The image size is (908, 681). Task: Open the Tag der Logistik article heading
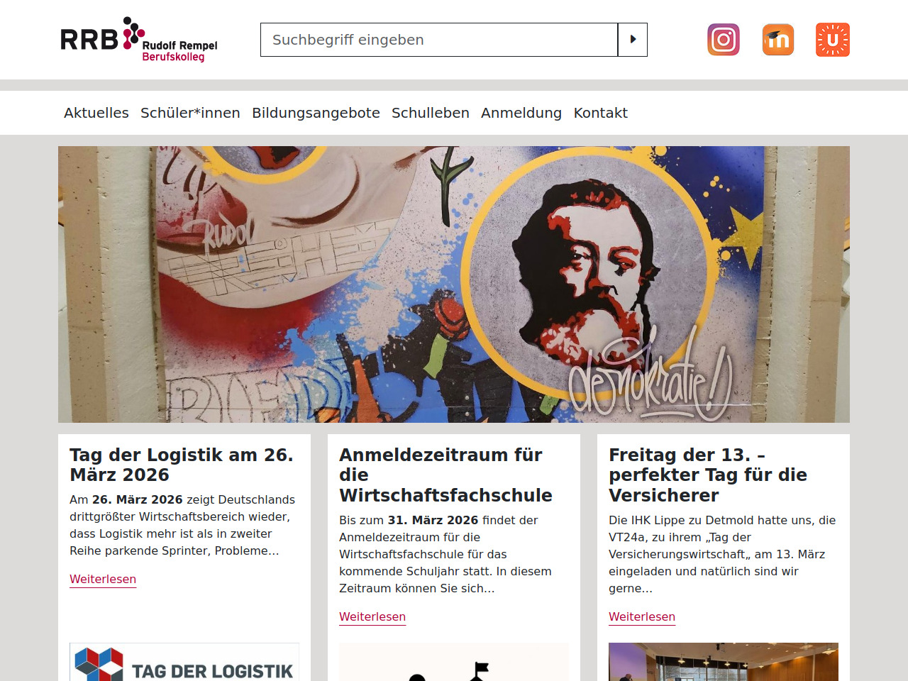point(182,465)
